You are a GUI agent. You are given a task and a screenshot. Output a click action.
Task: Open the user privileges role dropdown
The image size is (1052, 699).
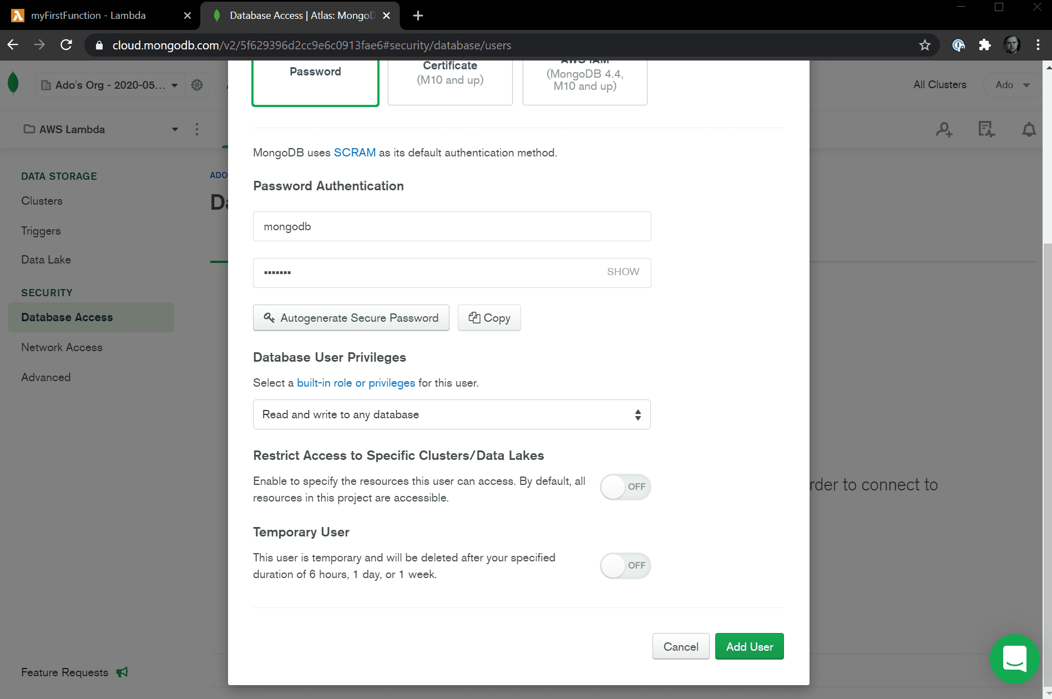point(452,414)
